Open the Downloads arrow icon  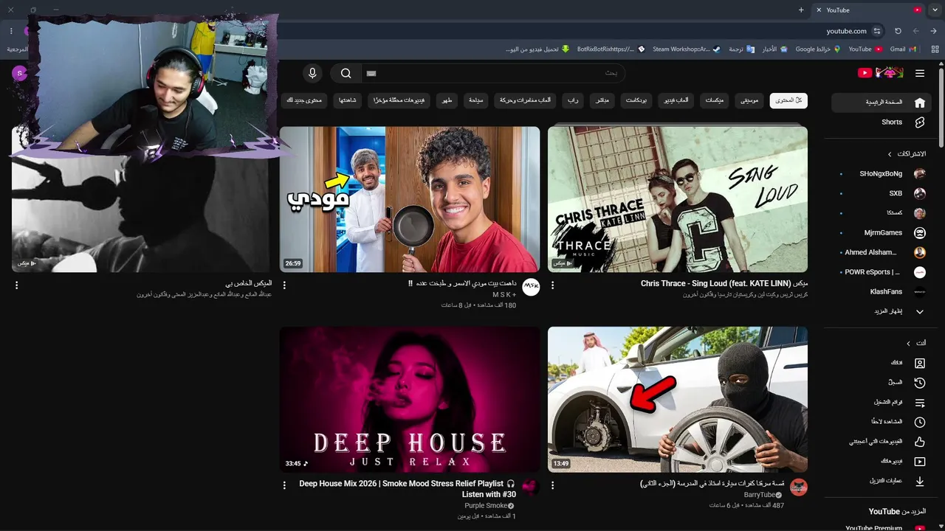(x=919, y=481)
